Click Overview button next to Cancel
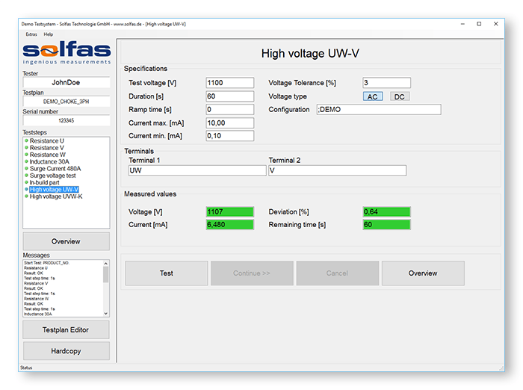The width and height of the screenshot is (523, 390). tap(423, 273)
